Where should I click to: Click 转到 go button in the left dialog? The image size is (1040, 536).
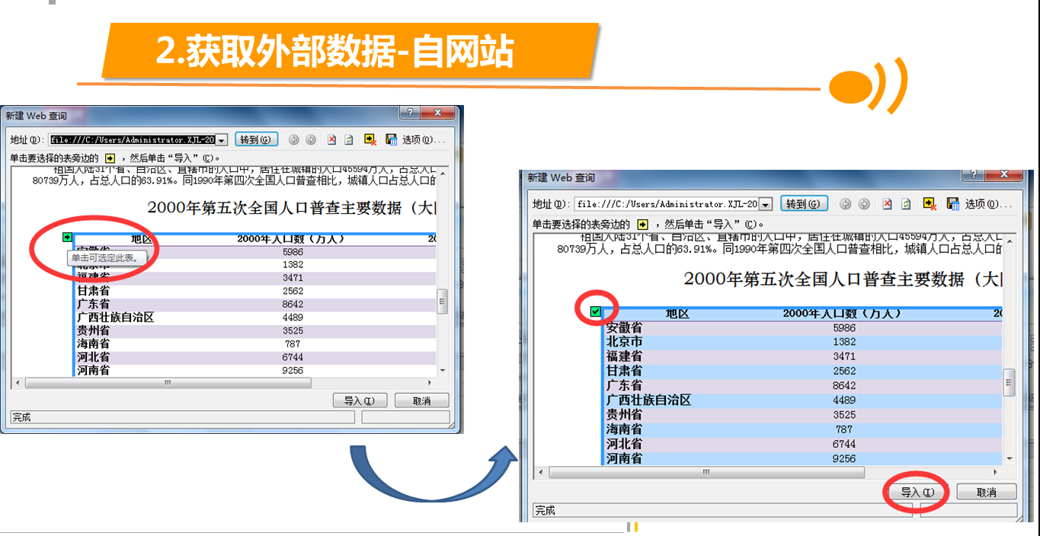[x=256, y=139]
